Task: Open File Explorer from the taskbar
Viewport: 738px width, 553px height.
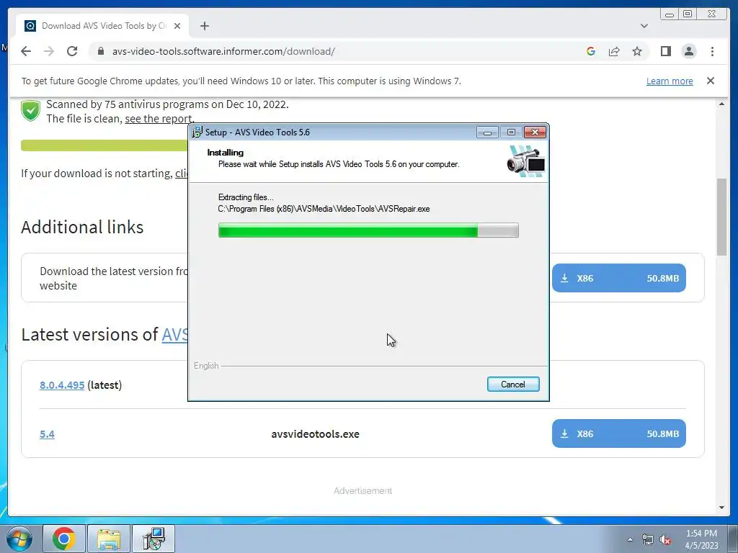Action: point(109,539)
